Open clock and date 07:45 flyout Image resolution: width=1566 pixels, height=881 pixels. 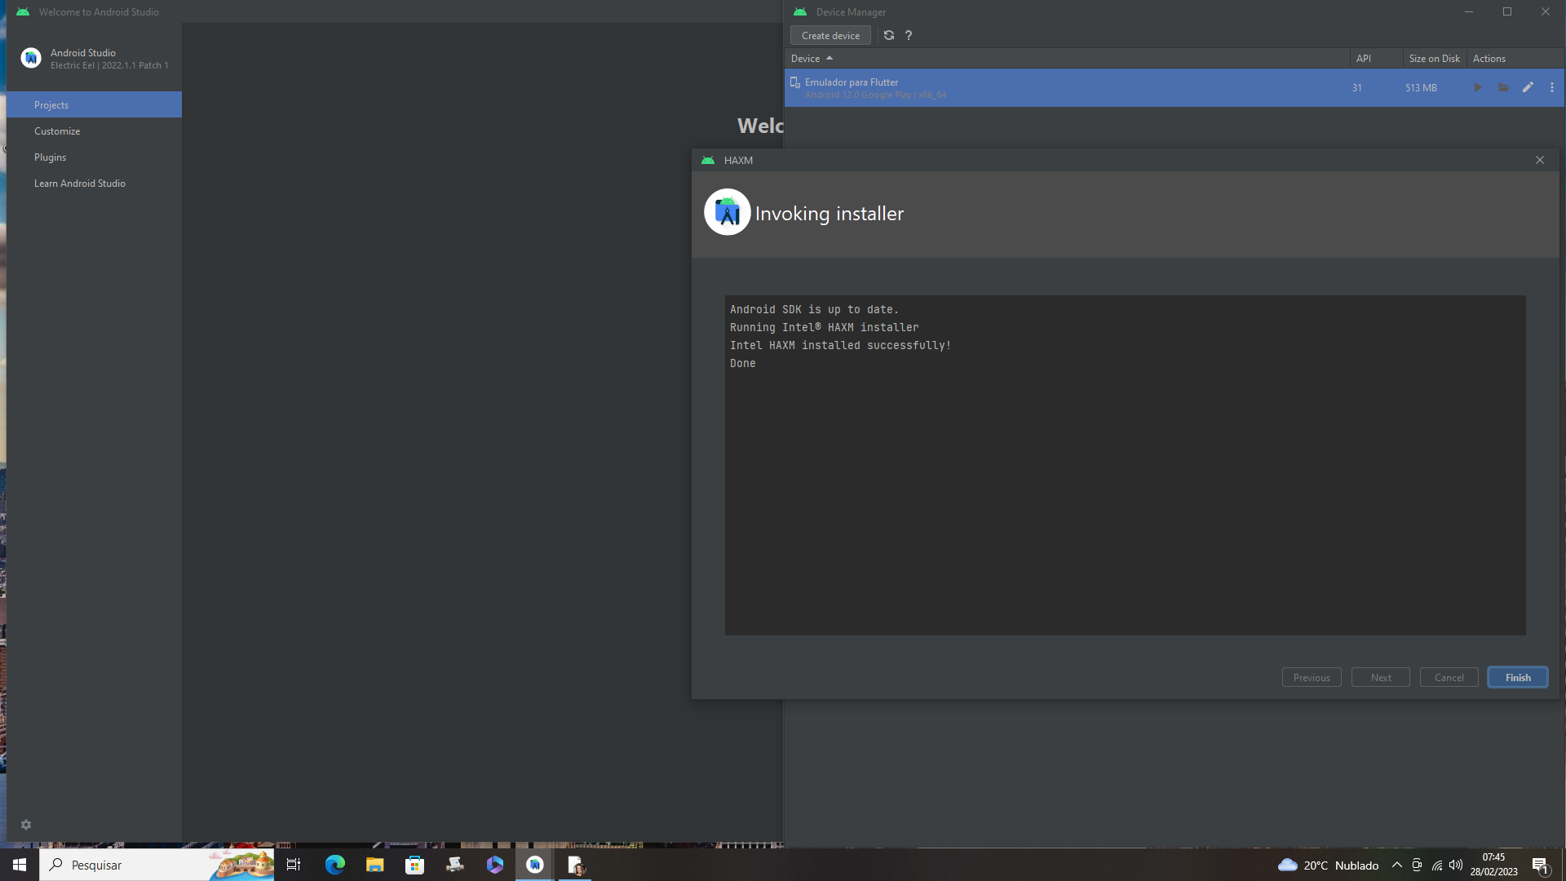(x=1493, y=865)
